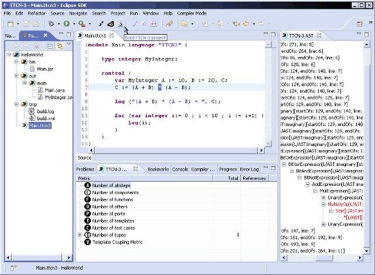Click Package Explorer horizontal scroll right arrow
375x275 pixels.
(x=69, y=258)
